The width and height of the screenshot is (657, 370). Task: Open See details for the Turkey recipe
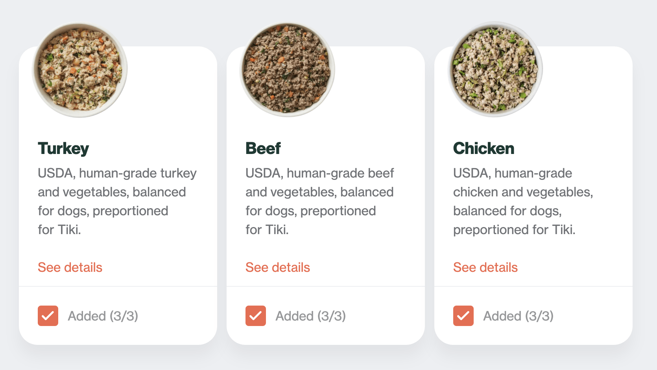click(x=70, y=267)
